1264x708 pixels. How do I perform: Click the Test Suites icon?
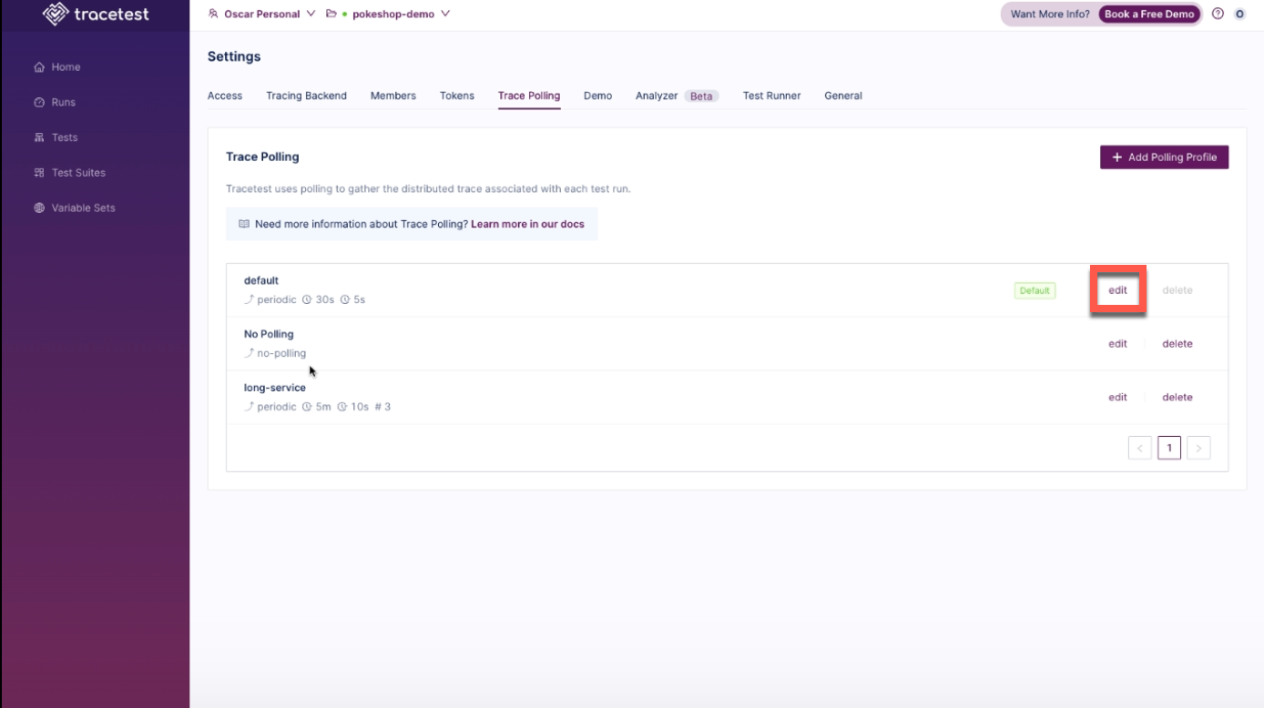39,173
